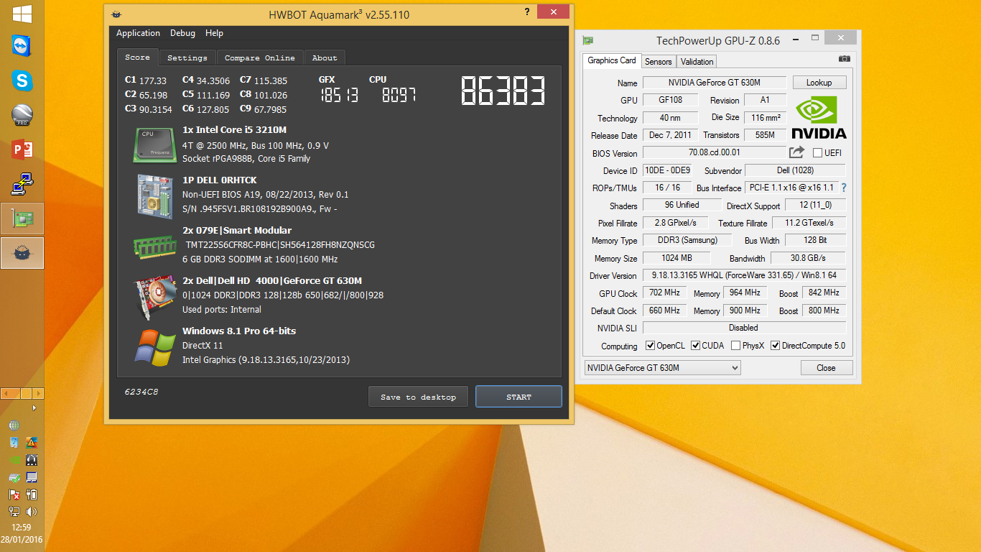The width and height of the screenshot is (981, 552).
Task: Click the BIOS share/upload arrow icon in GPU-Z
Action: (796, 152)
